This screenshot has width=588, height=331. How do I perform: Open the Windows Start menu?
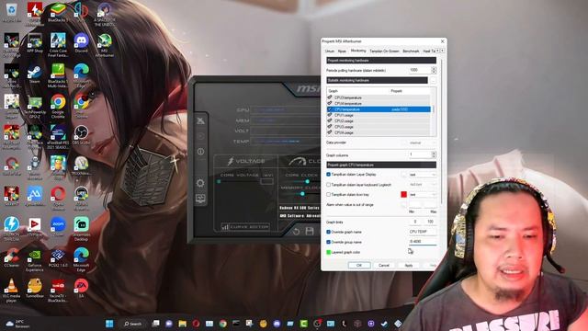[x=109, y=324]
